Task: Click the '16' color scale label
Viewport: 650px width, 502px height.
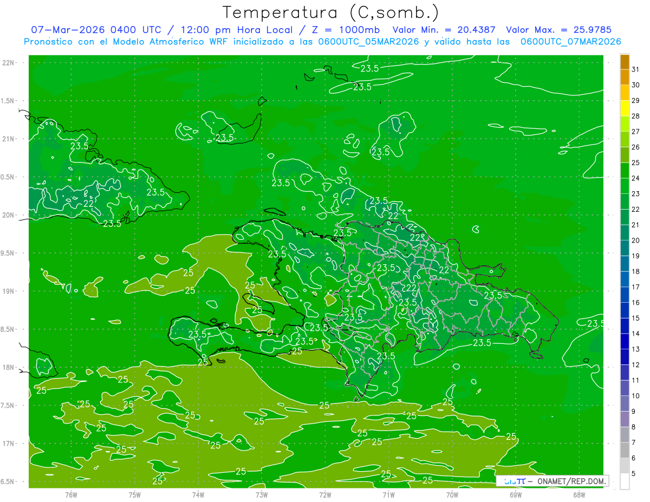Action: tap(636, 303)
